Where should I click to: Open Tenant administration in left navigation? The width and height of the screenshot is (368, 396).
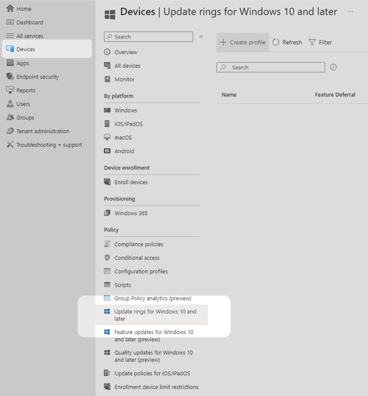click(43, 131)
